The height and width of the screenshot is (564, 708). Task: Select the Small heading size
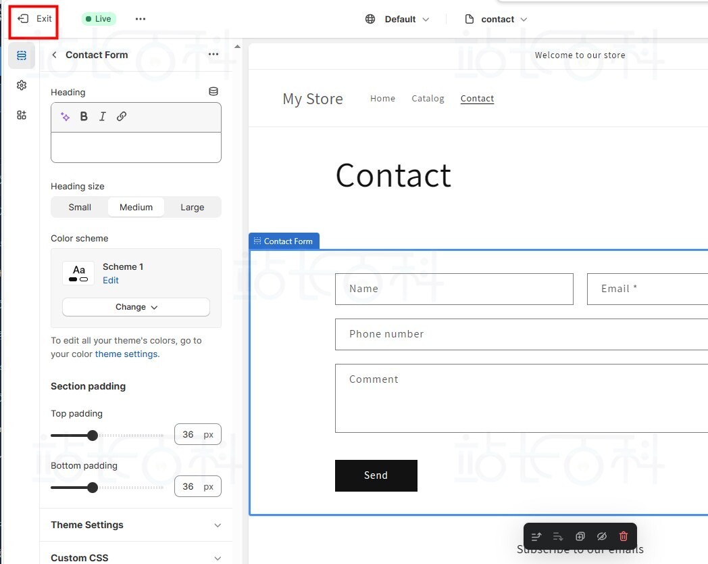[x=79, y=207]
